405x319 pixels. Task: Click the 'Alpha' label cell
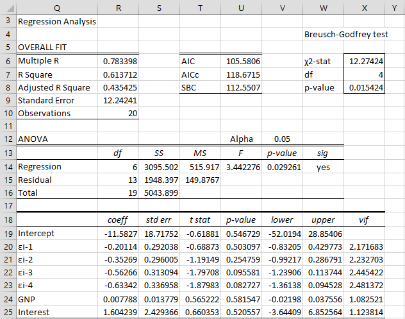(x=241, y=139)
